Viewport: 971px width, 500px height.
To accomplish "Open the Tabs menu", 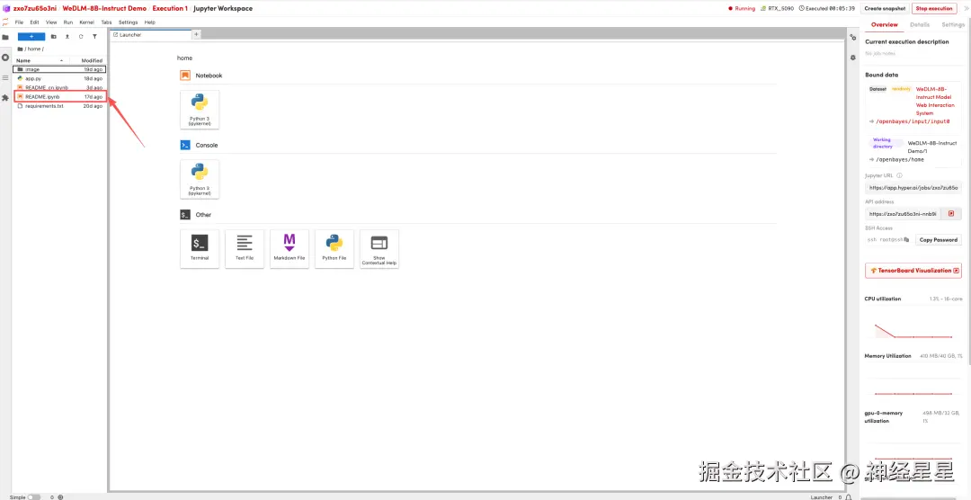I will (x=106, y=22).
